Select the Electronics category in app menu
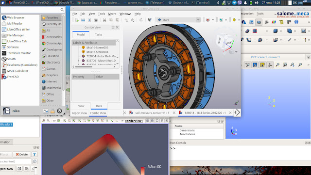This screenshot has width=311, height=175. [52, 63]
